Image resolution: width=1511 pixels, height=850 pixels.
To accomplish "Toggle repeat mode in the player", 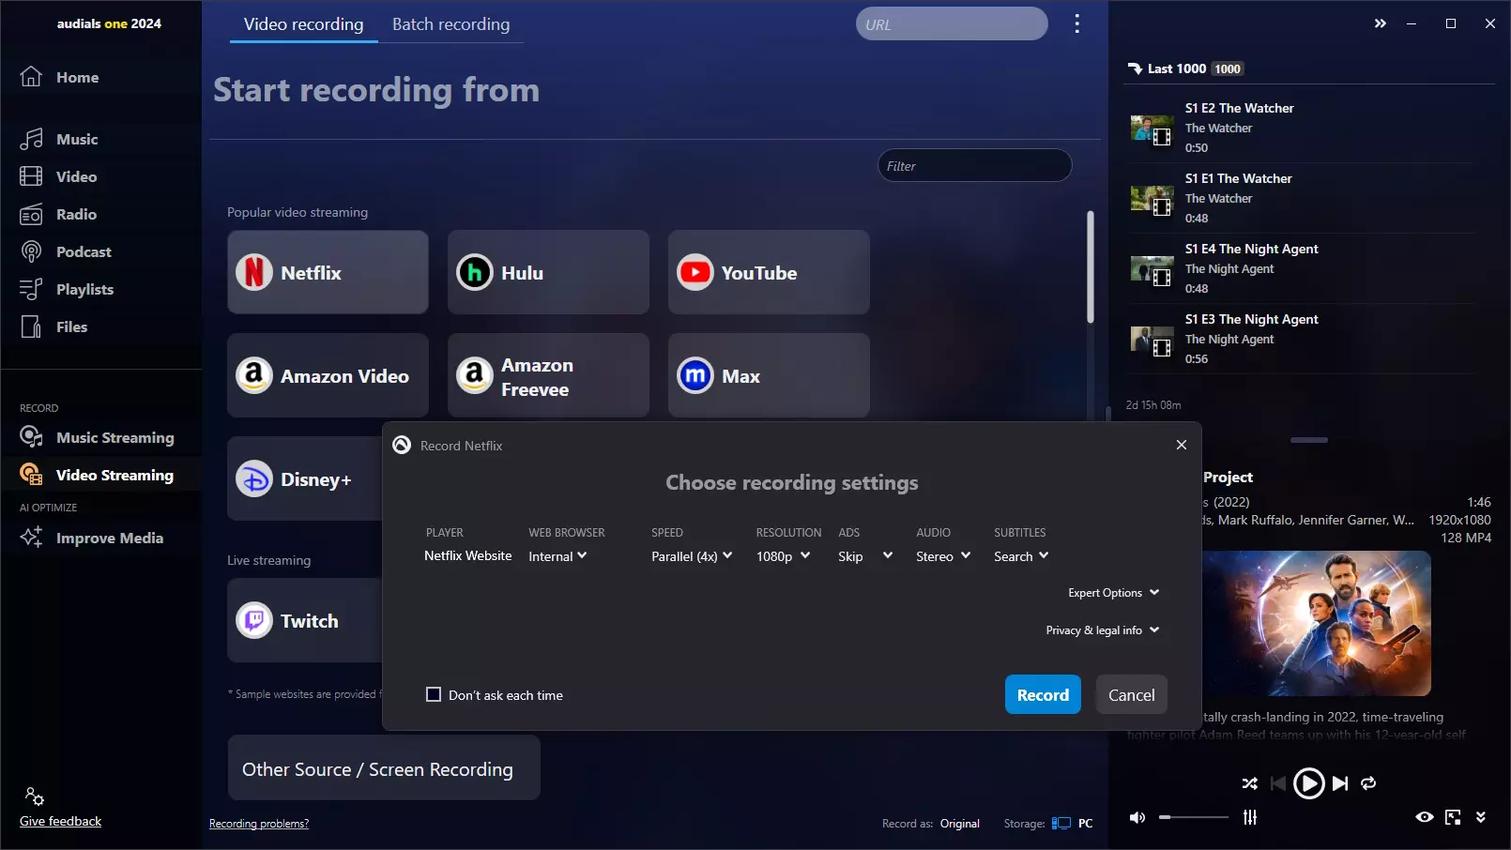I will click(1368, 783).
